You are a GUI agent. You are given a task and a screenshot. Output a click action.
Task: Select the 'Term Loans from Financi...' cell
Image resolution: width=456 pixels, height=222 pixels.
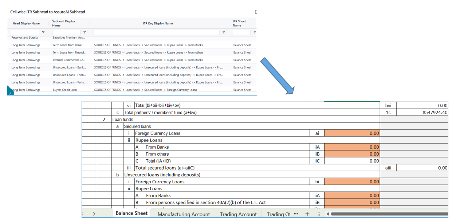tap(69, 52)
